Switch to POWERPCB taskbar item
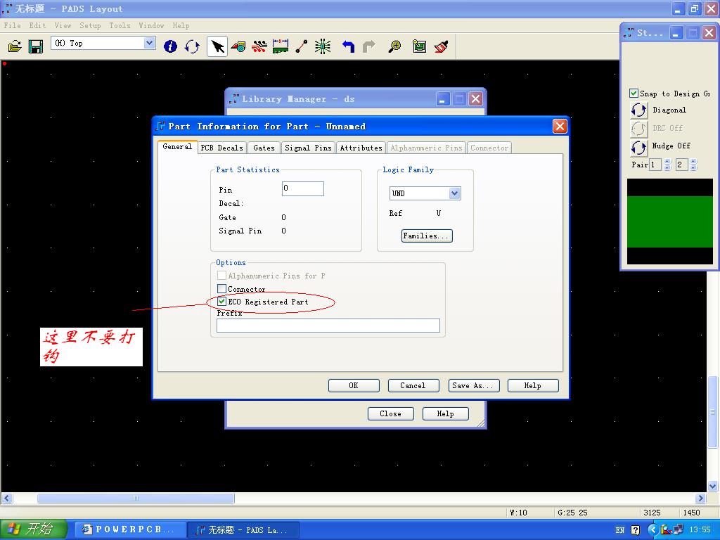The height and width of the screenshot is (540, 720). [x=129, y=529]
